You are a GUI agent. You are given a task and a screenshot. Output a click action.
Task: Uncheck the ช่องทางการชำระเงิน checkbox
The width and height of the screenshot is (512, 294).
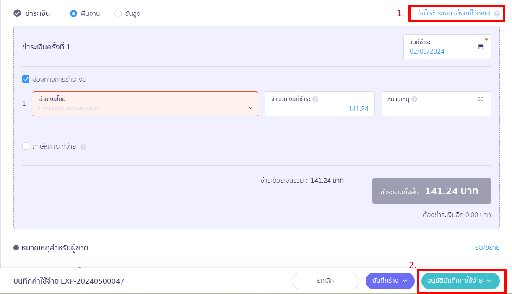[x=26, y=79]
